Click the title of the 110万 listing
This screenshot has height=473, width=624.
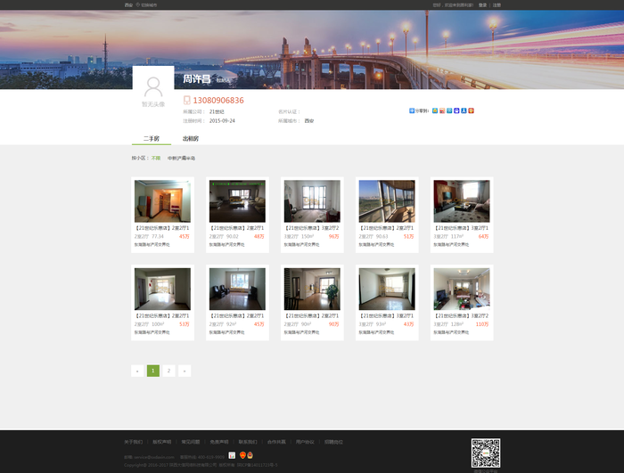[x=462, y=315]
